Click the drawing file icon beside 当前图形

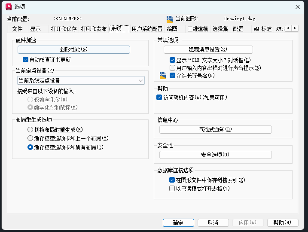point(170,19)
